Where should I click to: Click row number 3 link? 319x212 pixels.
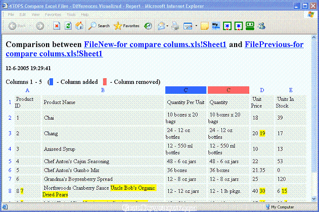click(10, 133)
